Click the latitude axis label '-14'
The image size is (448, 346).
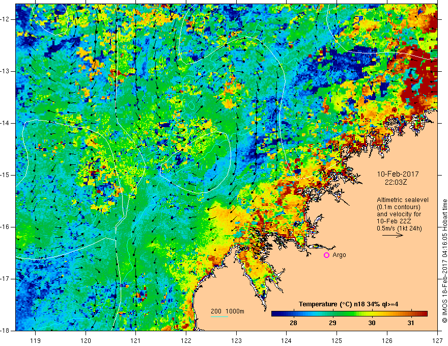5,123
